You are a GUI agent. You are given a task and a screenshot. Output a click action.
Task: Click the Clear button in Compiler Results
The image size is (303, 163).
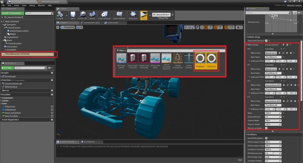click(240, 160)
